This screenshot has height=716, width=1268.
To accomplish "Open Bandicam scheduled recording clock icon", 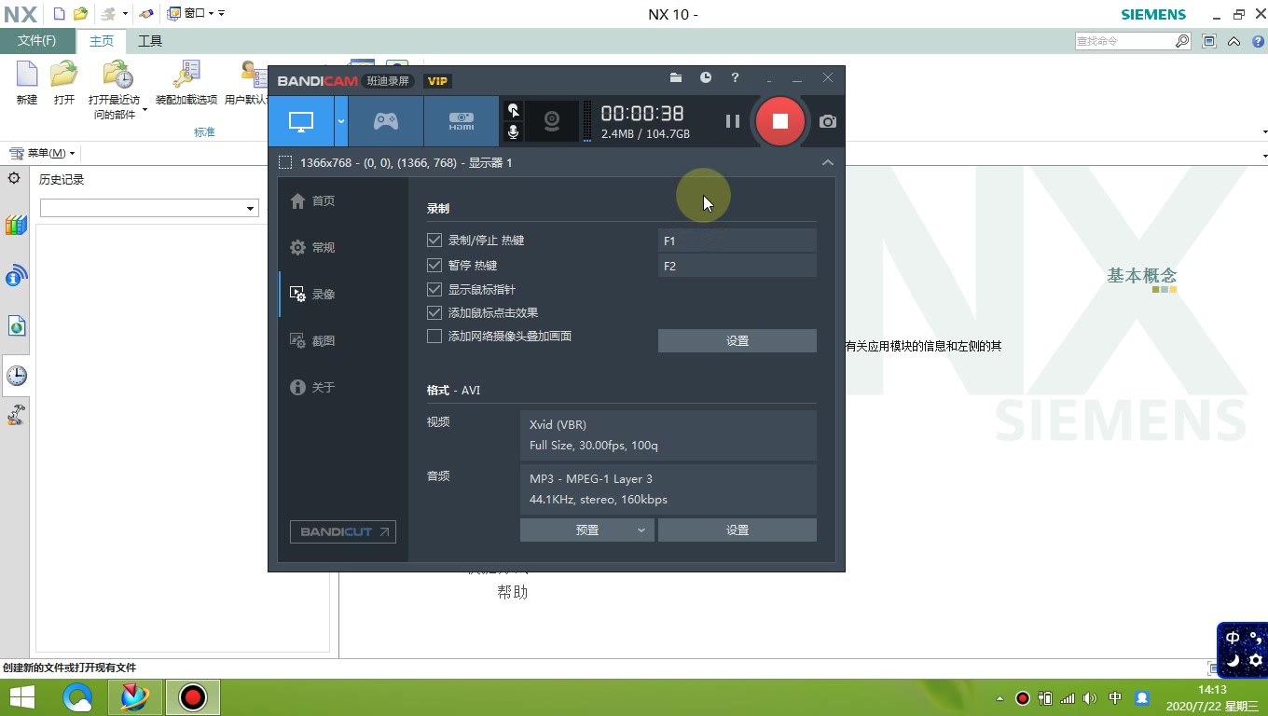I will [x=706, y=78].
